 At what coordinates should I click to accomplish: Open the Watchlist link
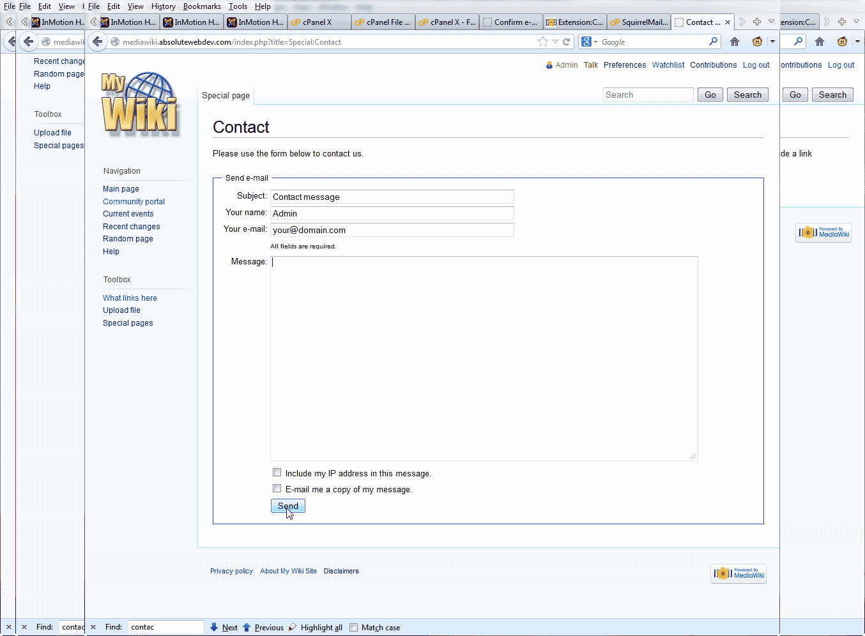point(668,65)
